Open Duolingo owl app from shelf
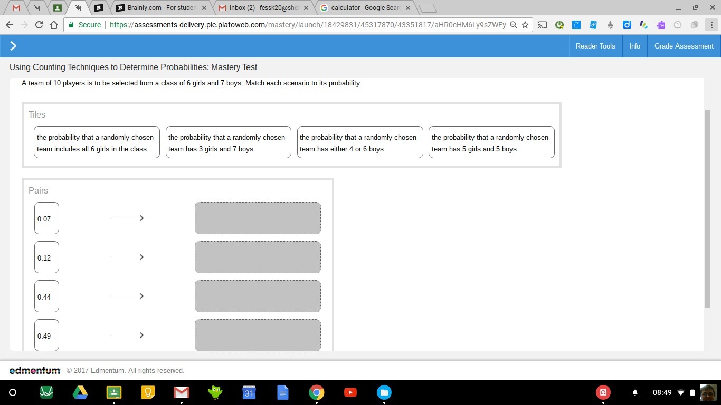721x405 pixels. pyautogui.click(x=215, y=392)
